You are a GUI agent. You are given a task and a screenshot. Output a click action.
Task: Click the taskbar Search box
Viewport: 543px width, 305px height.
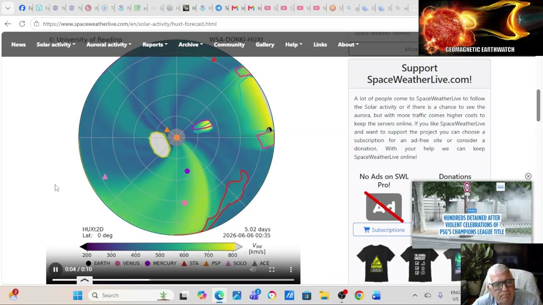point(131,295)
